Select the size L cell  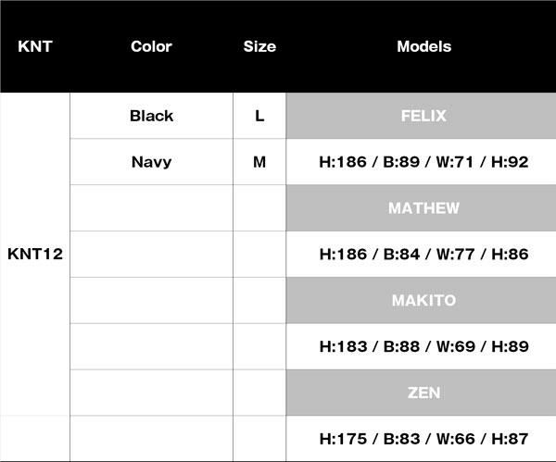pyautogui.click(x=259, y=116)
